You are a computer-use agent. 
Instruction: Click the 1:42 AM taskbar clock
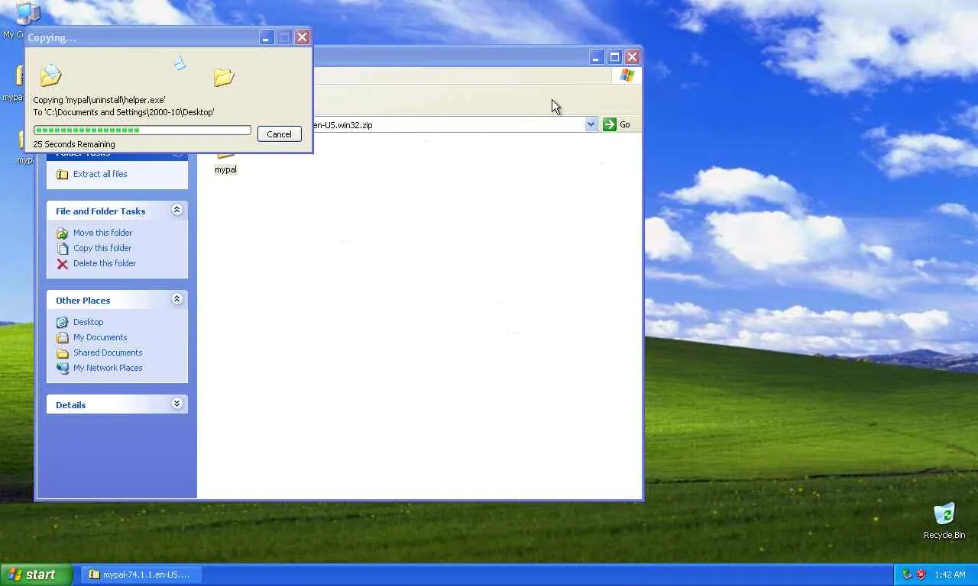[950, 575]
